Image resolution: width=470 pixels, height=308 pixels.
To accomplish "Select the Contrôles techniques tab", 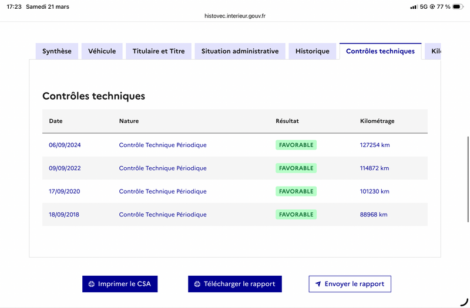I will 380,51.
